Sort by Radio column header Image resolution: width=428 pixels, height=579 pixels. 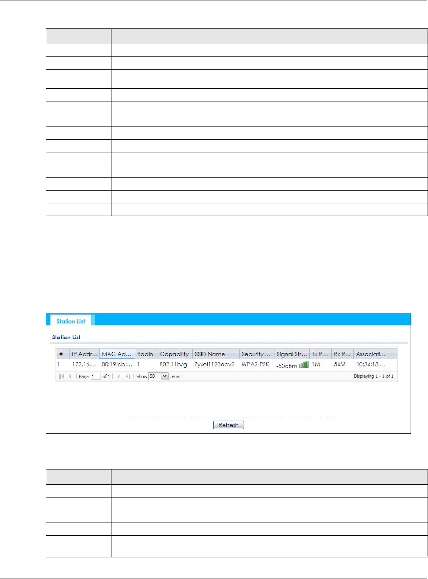145,354
